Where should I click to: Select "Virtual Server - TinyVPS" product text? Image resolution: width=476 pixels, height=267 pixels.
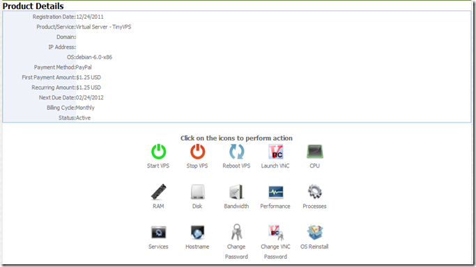(104, 27)
